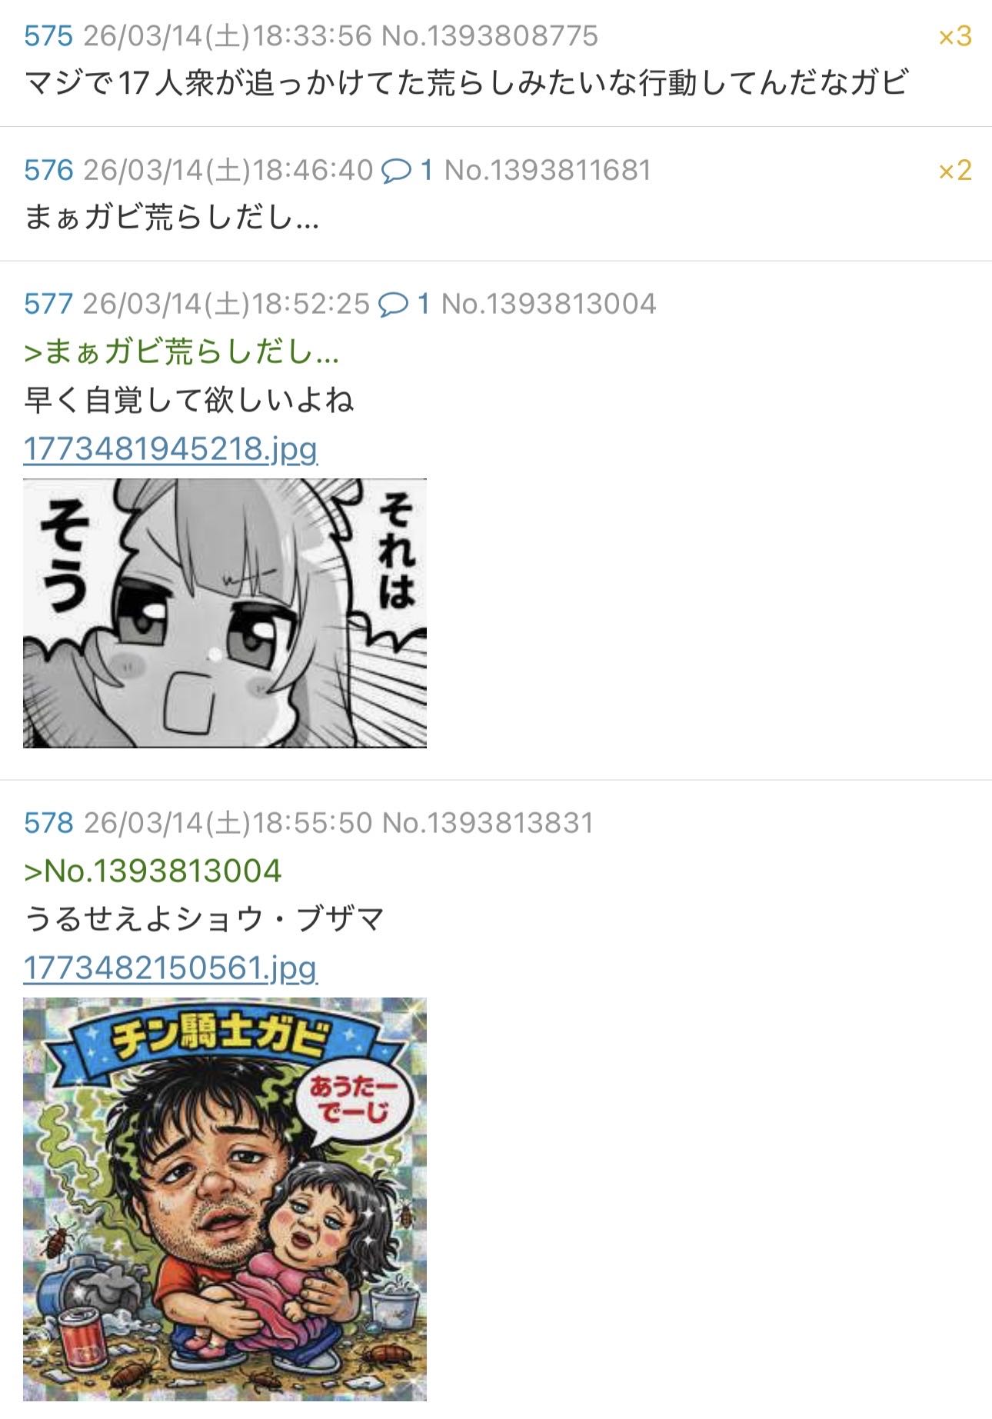Open post number 576 link
The width and height of the screenshot is (992, 1419).
(48, 170)
